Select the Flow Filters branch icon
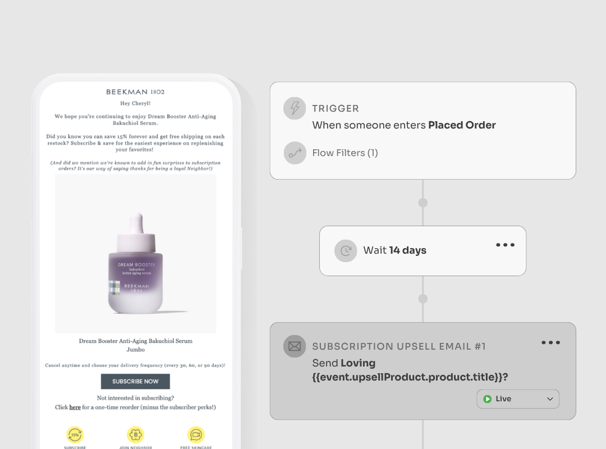606x449 pixels. point(295,153)
